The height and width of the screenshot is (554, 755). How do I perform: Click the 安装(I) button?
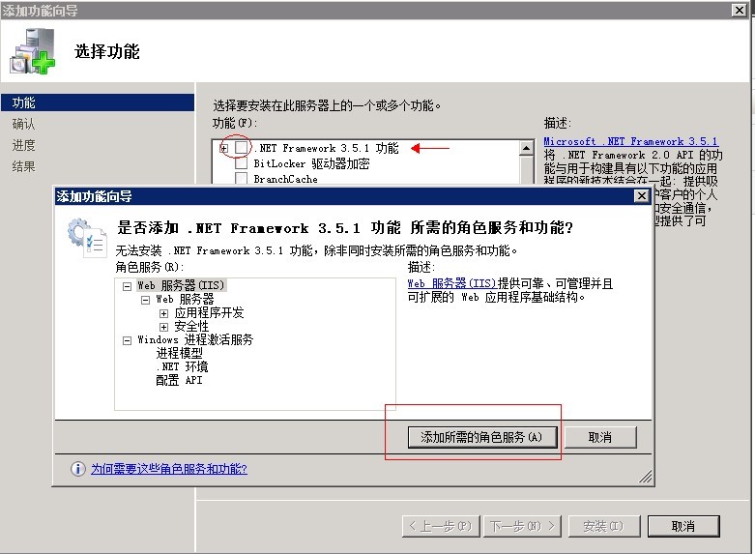click(x=604, y=526)
